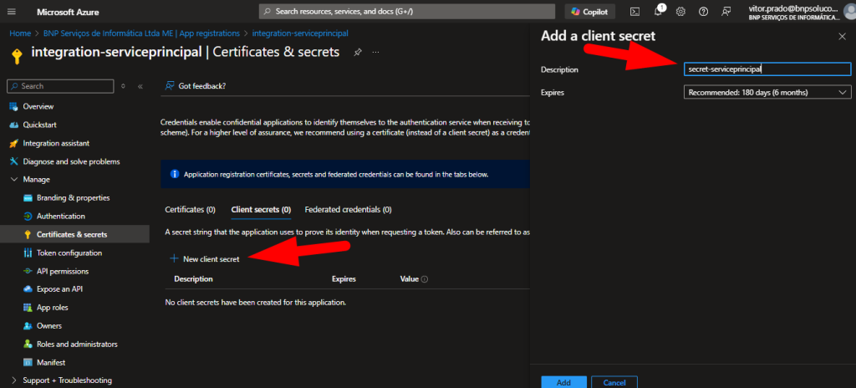Viewport: 856px width, 388px height.
Task: Click New client secret
Action: 205,258
